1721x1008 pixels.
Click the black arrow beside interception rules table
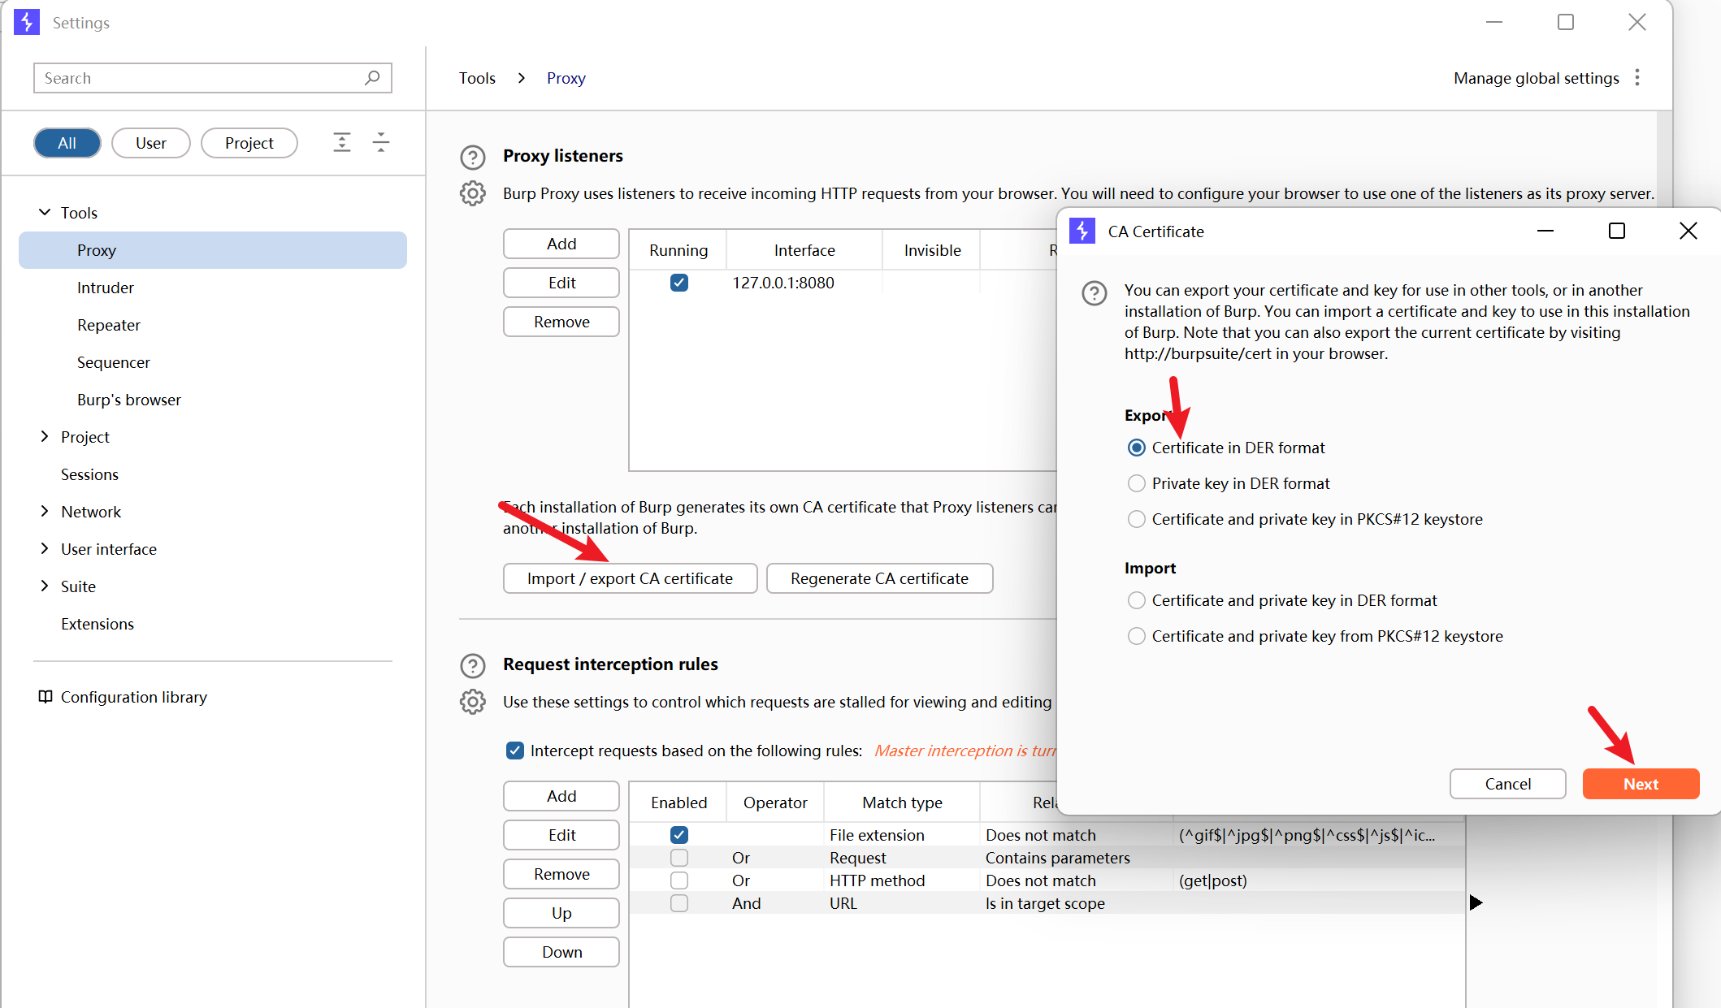1476,902
